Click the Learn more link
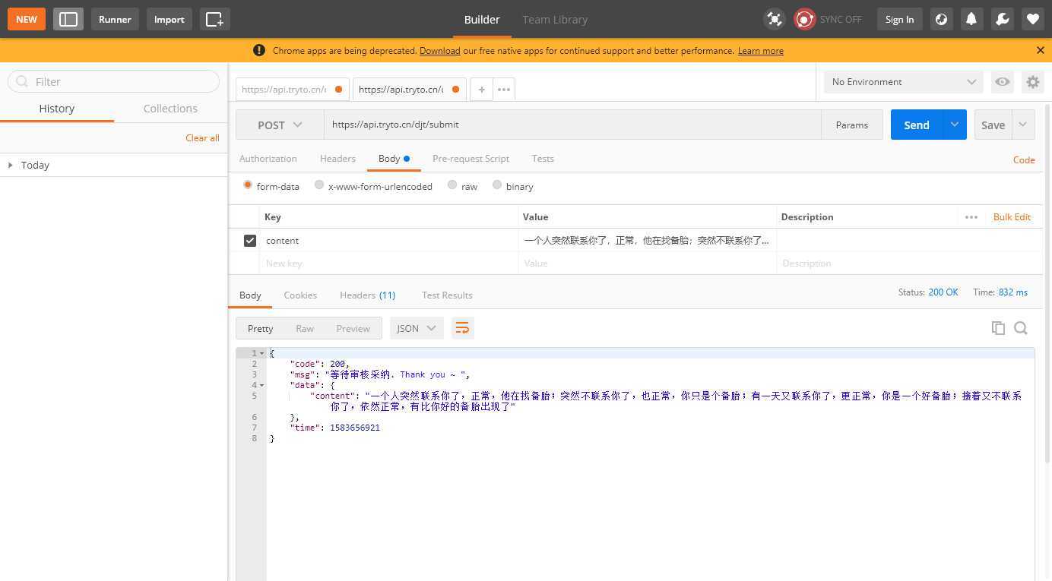This screenshot has width=1052, height=581. click(760, 50)
